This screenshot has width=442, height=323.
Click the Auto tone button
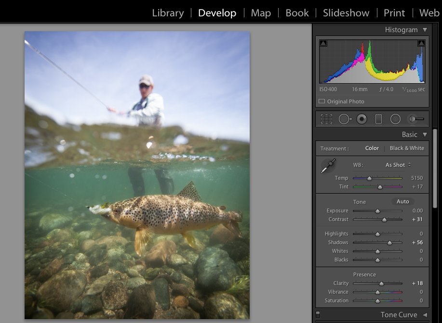coord(402,201)
